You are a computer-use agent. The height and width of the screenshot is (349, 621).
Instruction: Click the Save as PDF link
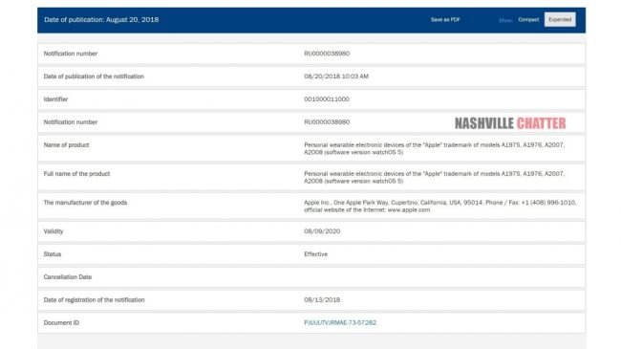pos(445,19)
